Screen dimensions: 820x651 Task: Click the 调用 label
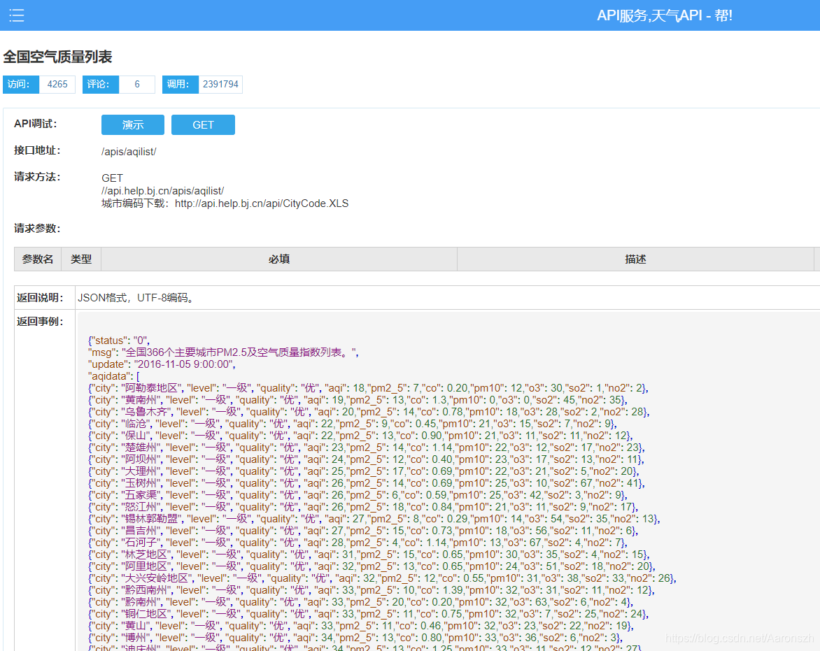(181, 84)
